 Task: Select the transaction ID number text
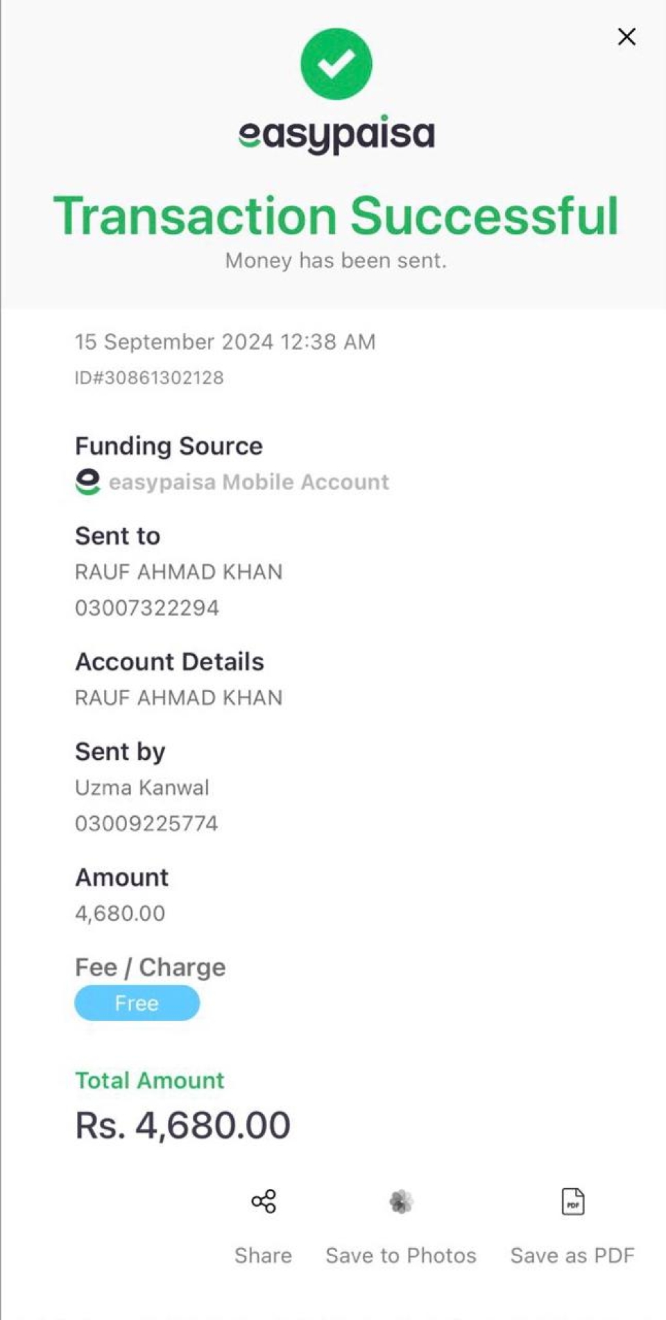(x=149, y=378)
